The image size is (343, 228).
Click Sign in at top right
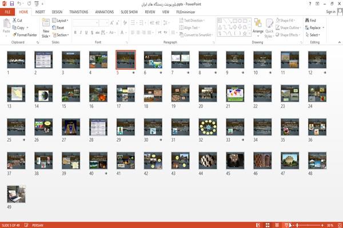click(330, 12)
